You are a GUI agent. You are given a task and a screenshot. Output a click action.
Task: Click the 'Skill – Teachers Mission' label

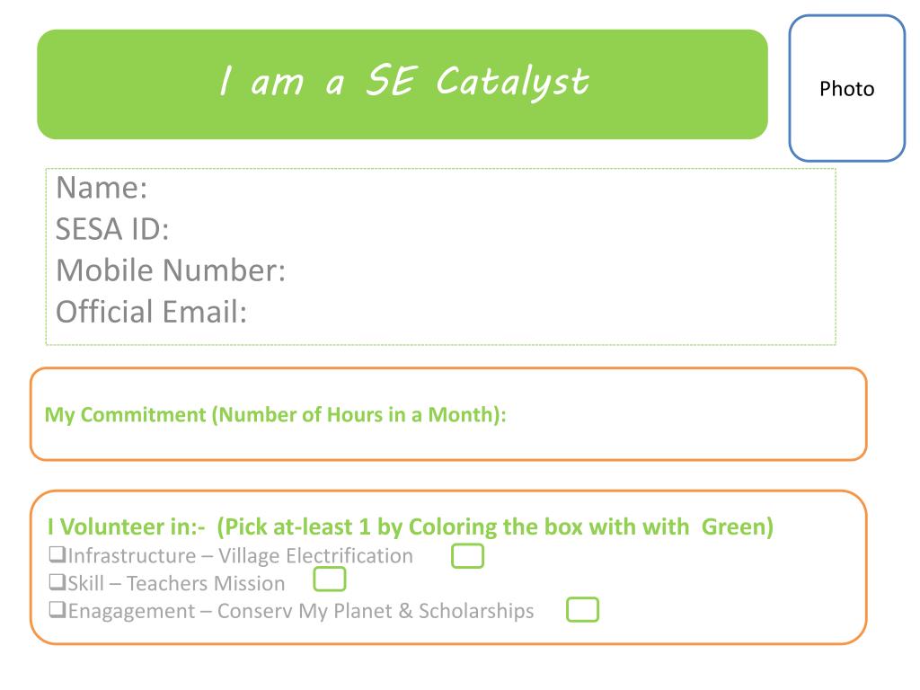pyautogui.click(x=177, y=583)
